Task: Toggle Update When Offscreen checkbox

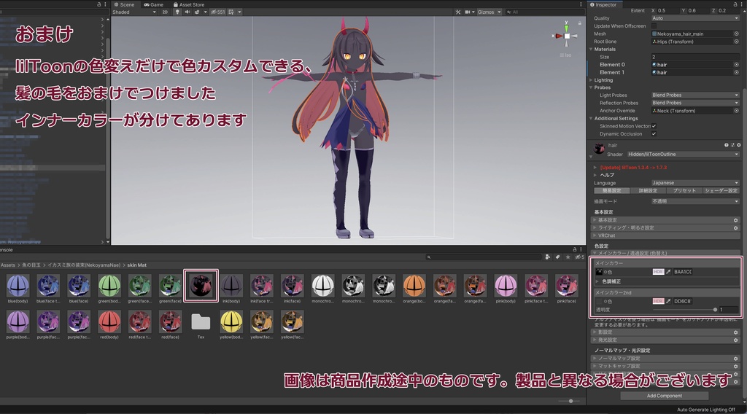Action: point(654,26)
